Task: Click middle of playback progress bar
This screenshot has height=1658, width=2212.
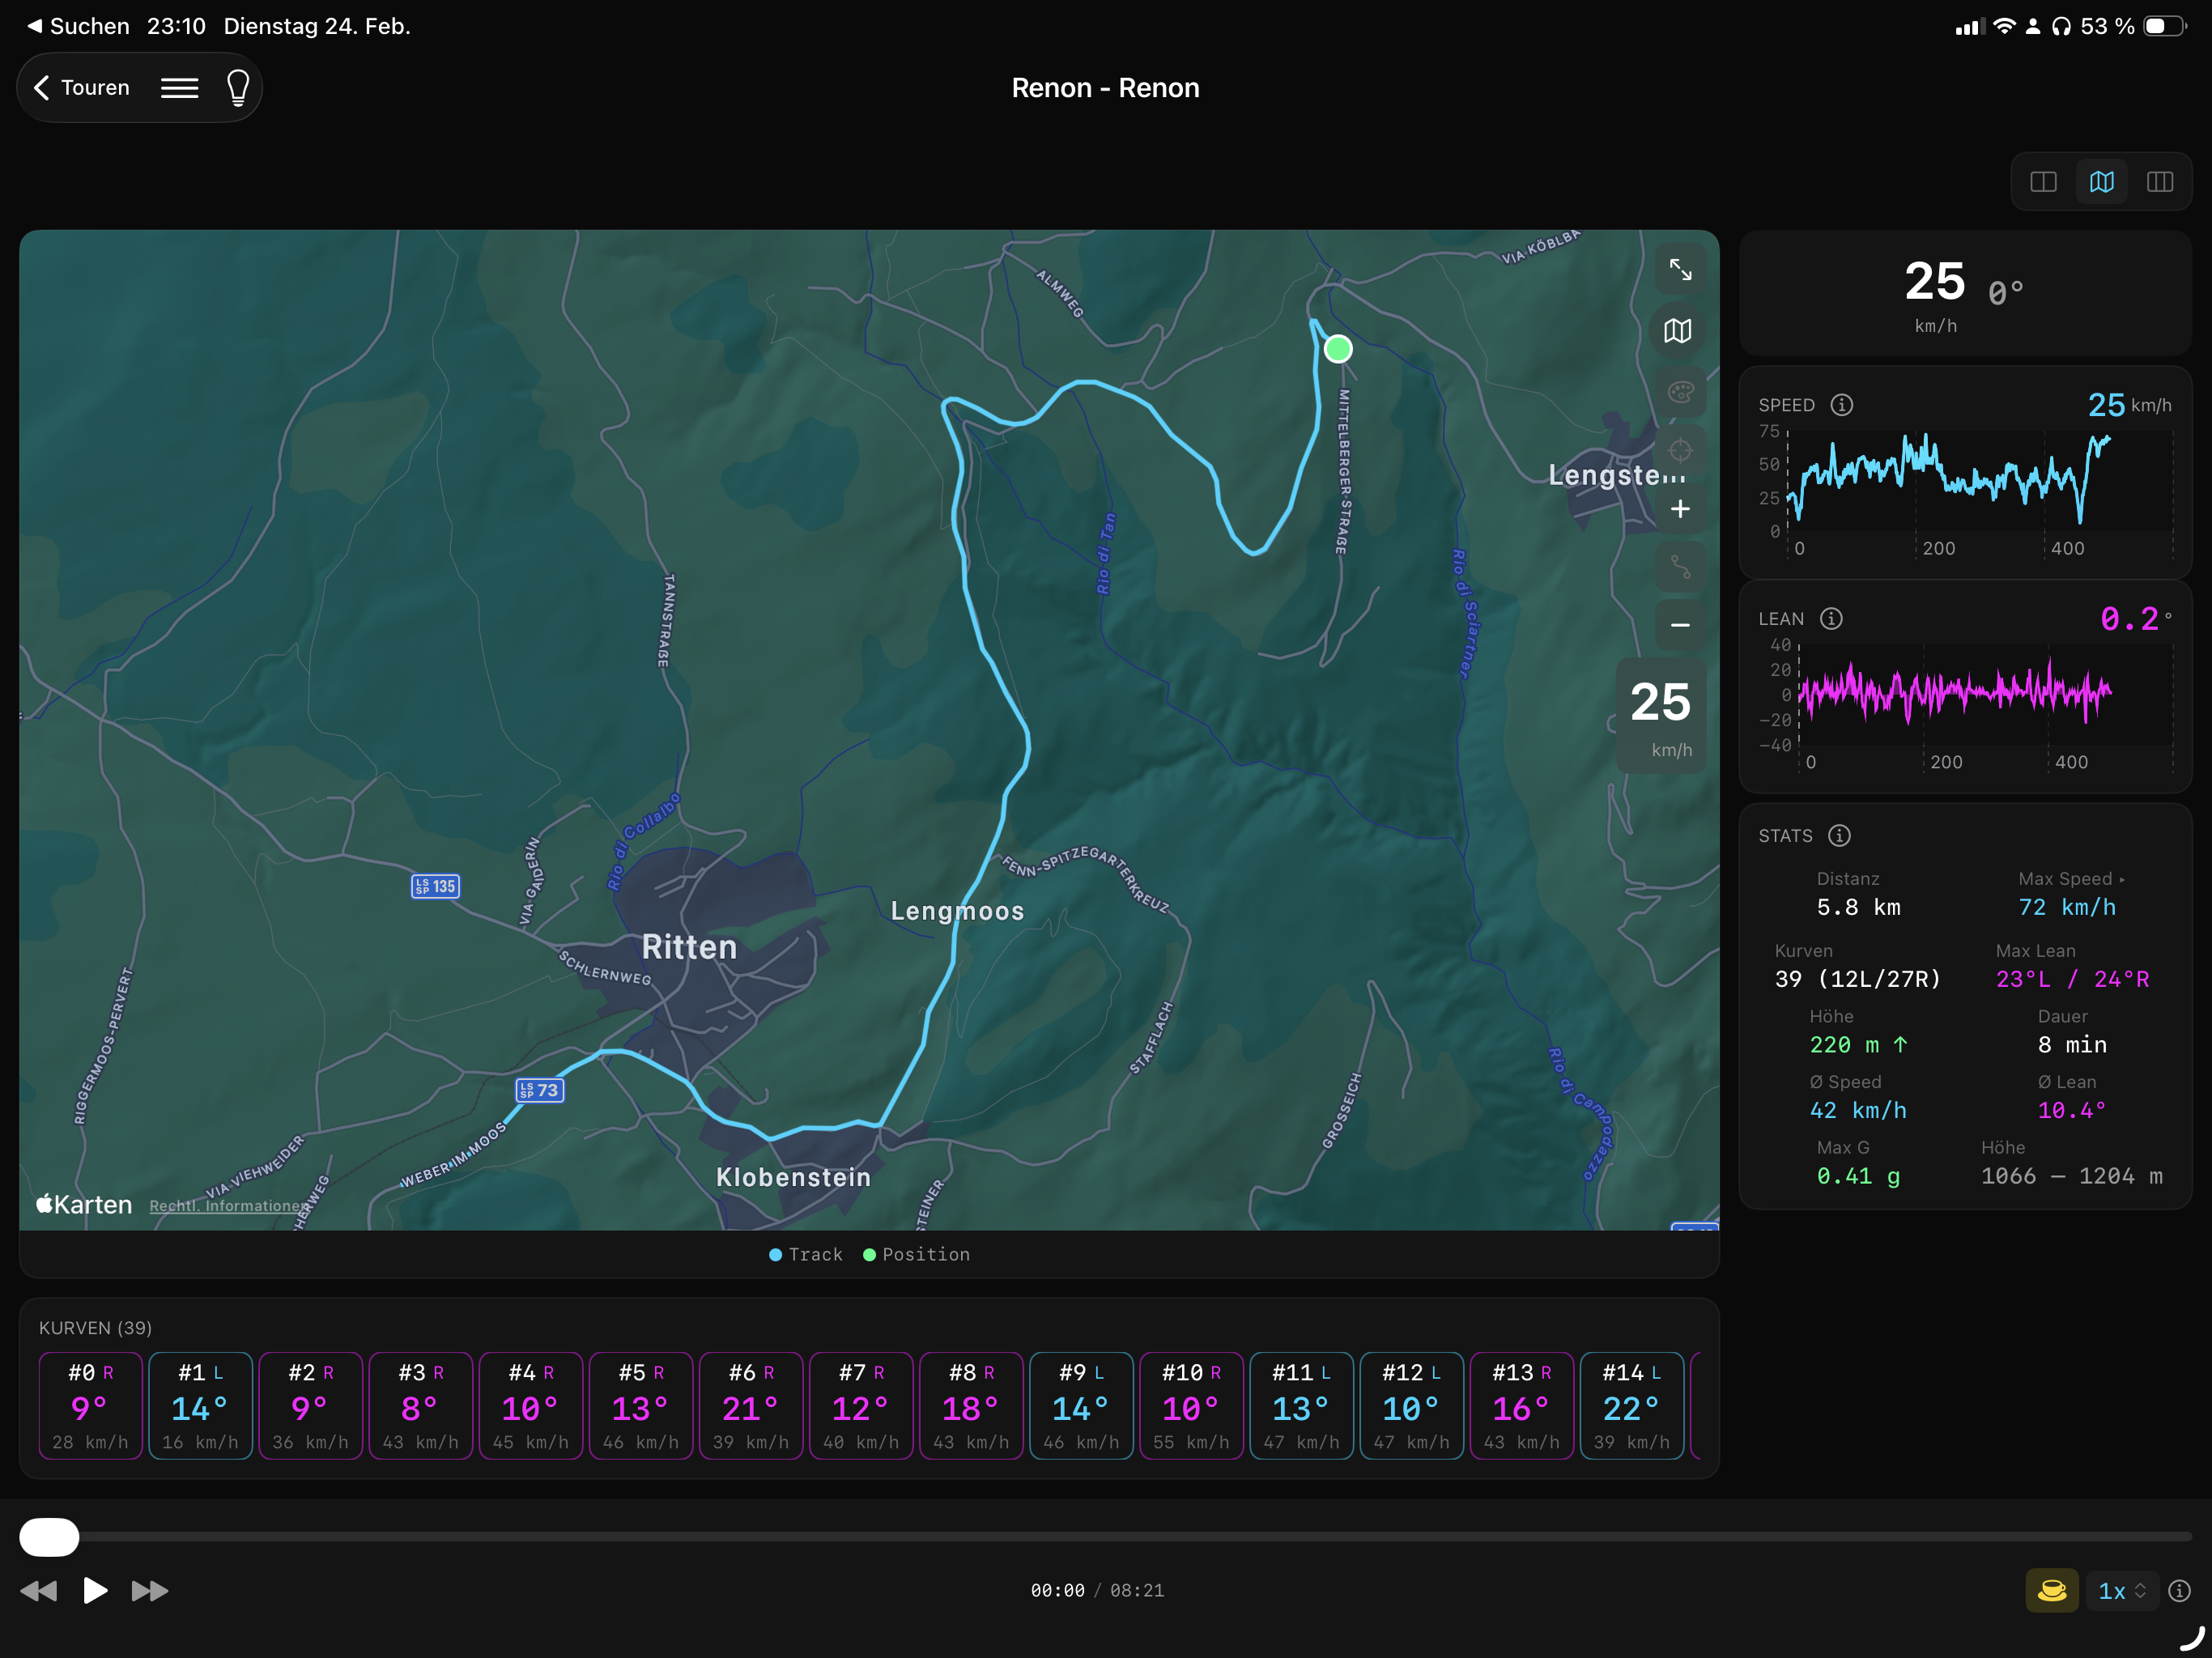Action: 1106,1537
